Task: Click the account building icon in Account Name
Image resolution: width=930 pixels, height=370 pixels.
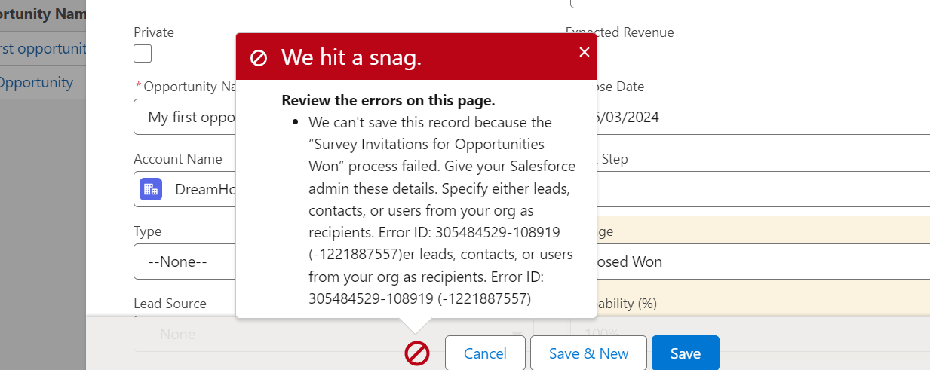Action: coord(151,189)
